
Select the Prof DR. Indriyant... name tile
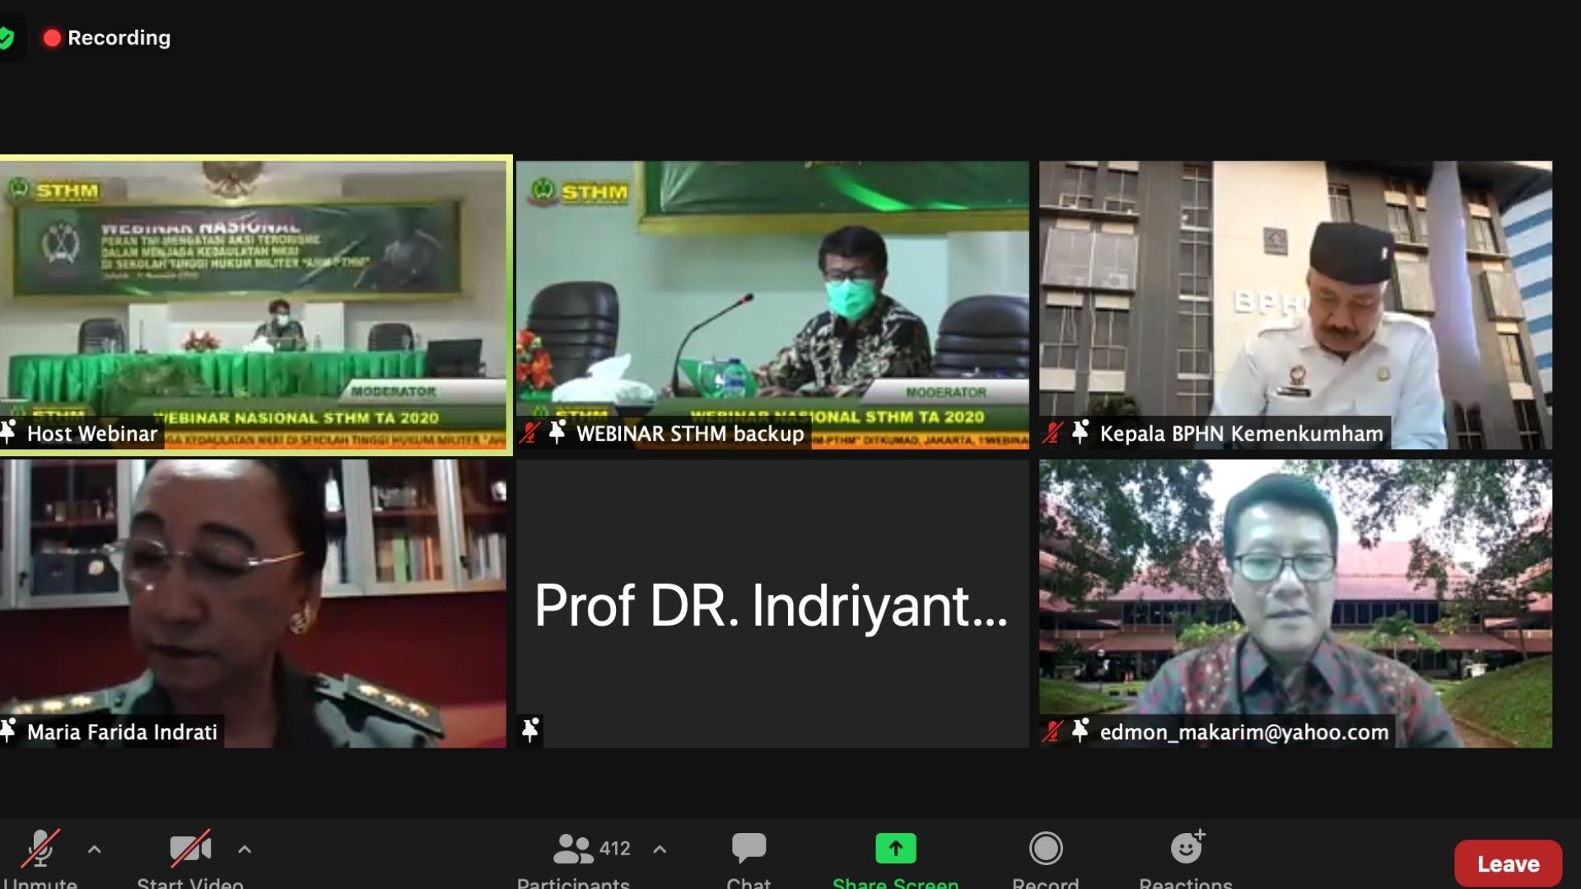772,605
